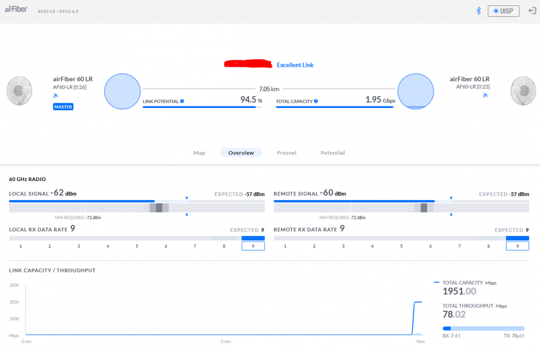Open the Map tab

point(199,152)
